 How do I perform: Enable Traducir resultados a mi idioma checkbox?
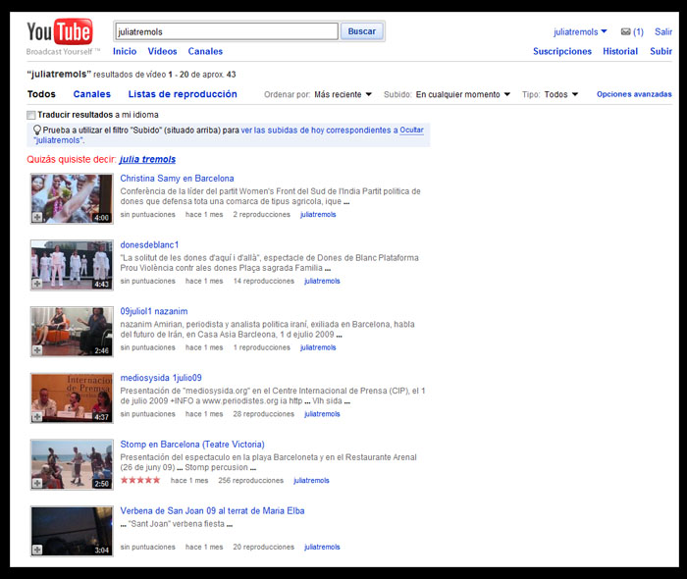(30, 115)
